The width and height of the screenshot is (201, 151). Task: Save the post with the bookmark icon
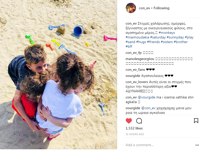[x=196, y=121]
